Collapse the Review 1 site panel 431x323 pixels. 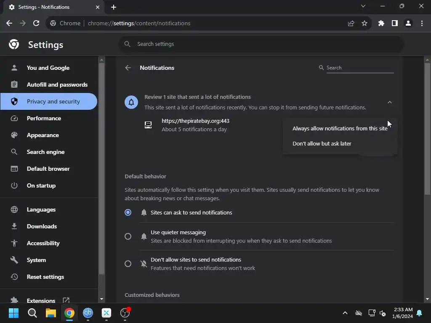(x=389, y=102)
